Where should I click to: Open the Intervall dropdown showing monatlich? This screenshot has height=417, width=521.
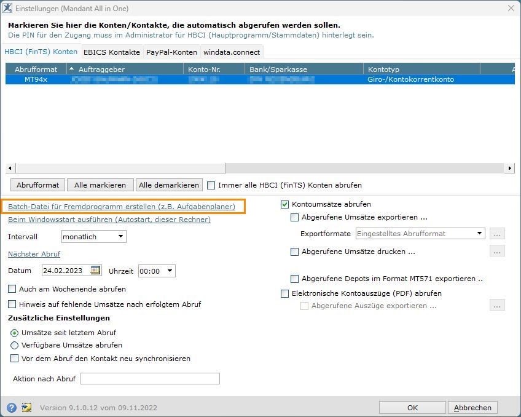coord(94,236)
